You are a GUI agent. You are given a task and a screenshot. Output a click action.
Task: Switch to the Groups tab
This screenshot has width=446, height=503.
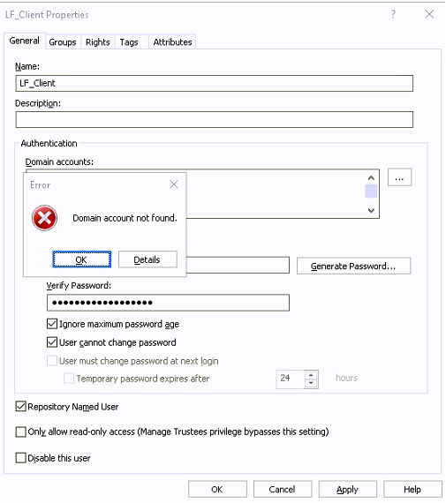[x=63, y=42]
